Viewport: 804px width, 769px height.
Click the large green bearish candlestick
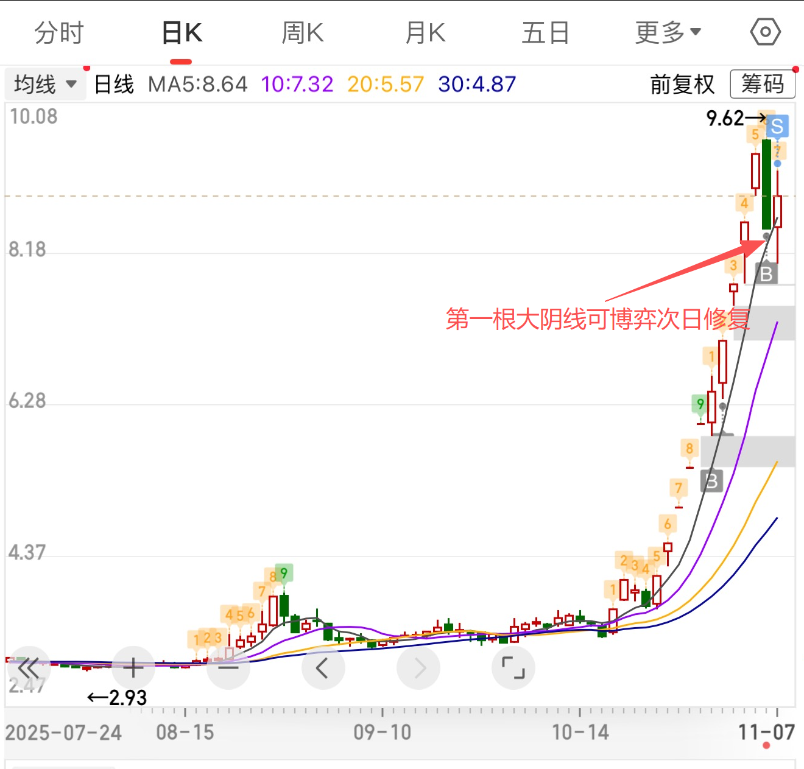pos(766,184)
